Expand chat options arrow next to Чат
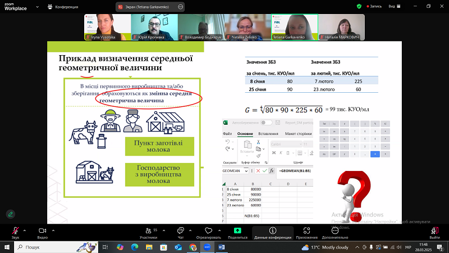The height and width of the screenshot is (253, 449). 190,231
